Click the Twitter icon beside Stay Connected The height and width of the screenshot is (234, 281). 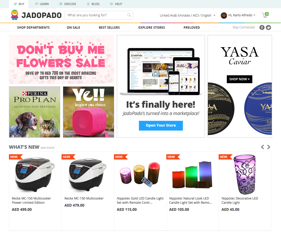click(268, 27)
